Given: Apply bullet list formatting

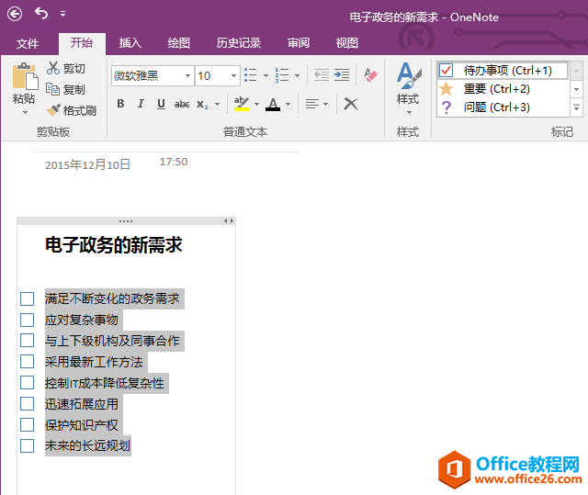Looking at the screenshot, I should pos(251,75).
